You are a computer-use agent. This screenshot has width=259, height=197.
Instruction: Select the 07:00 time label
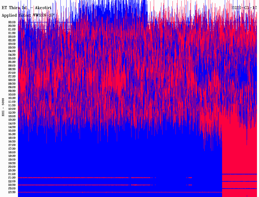click(12, 73)
